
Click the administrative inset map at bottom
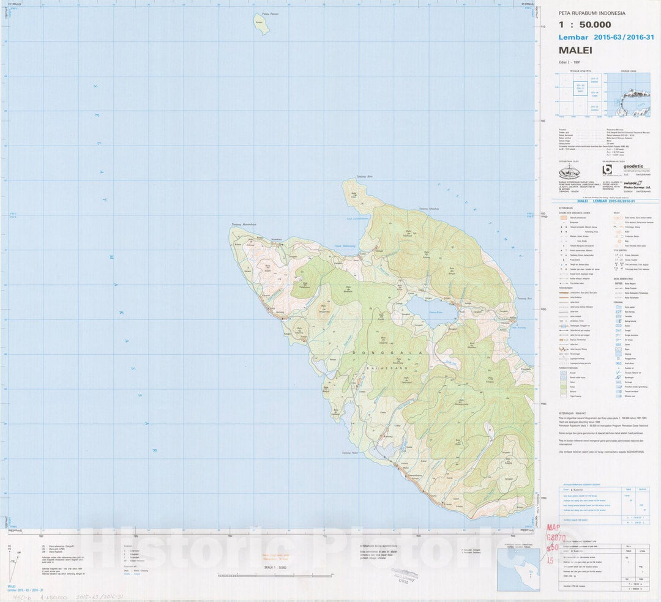click(518, 570)
